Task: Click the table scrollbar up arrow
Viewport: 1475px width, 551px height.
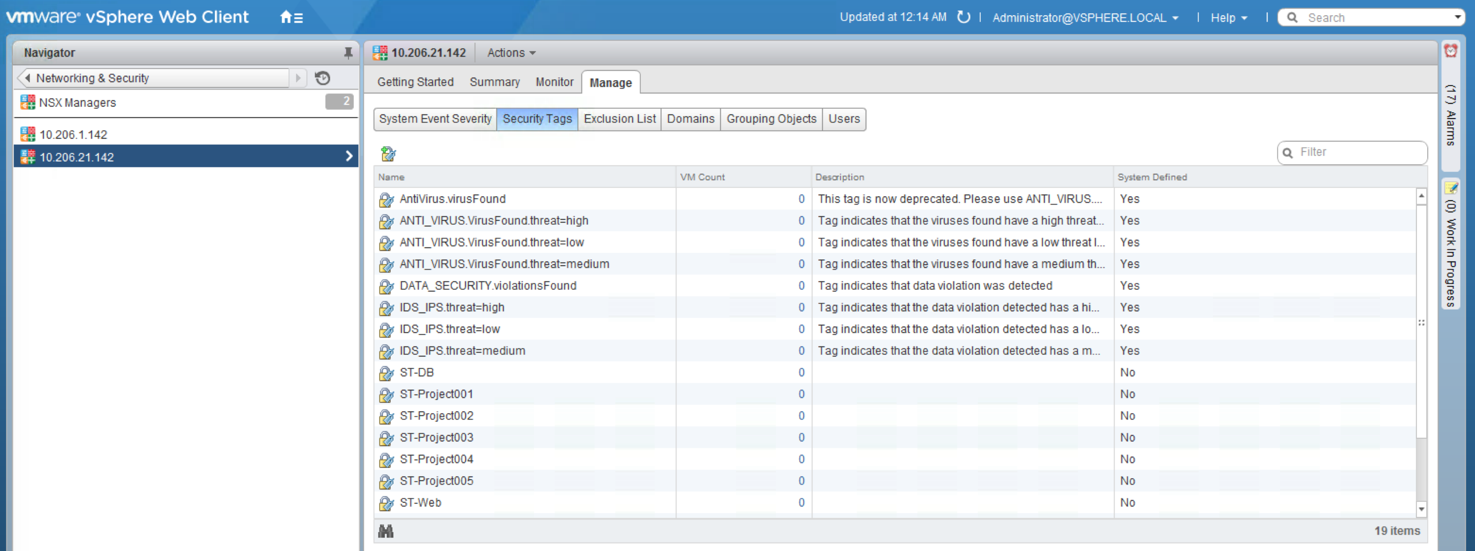Action: pyautogui.click(x=1421, y=195)
